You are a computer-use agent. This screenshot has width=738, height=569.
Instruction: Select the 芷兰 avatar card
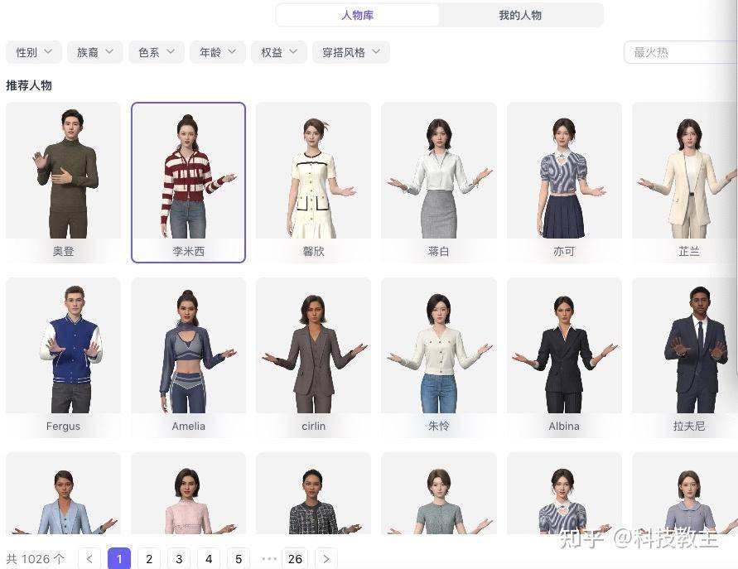pos(685,182)
